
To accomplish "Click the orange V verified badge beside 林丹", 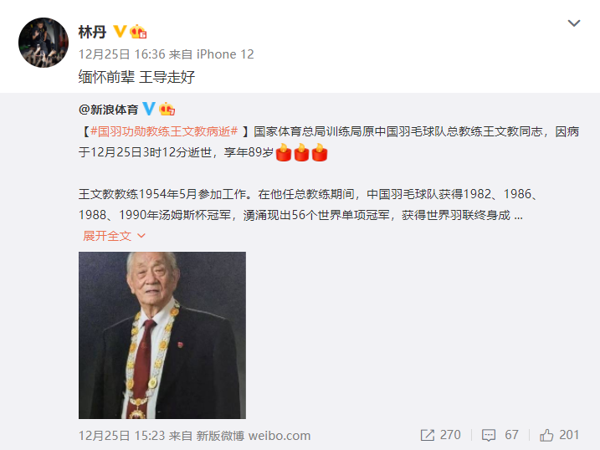I will [120, 31].
